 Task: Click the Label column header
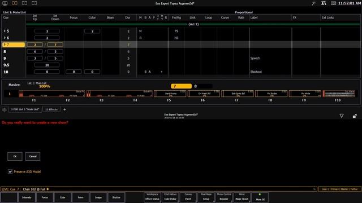tap(254, 17)
